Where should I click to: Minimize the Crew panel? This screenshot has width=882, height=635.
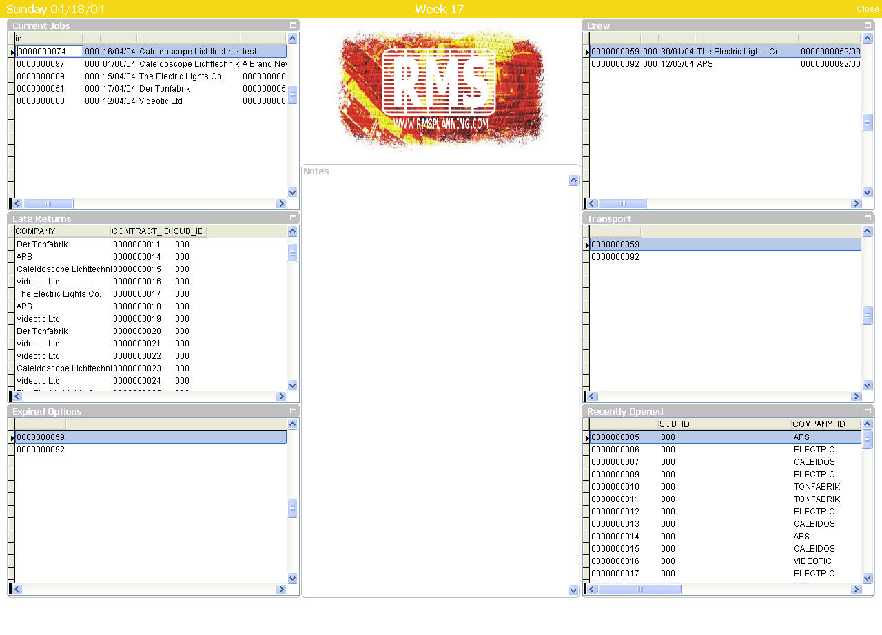[x=868, y=25]
